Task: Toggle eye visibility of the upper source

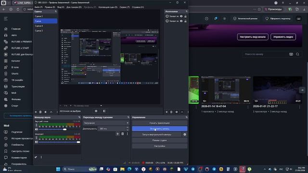Action: (x=181, y=16)
